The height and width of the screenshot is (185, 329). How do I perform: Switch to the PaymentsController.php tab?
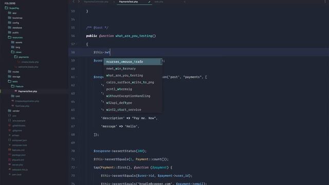point(96,2)
